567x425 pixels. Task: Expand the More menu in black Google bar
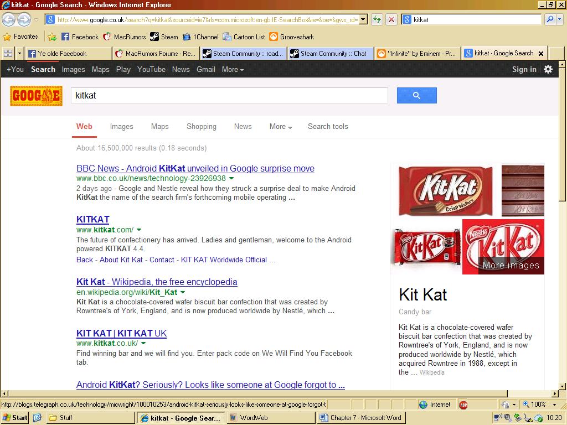point(233,69)
